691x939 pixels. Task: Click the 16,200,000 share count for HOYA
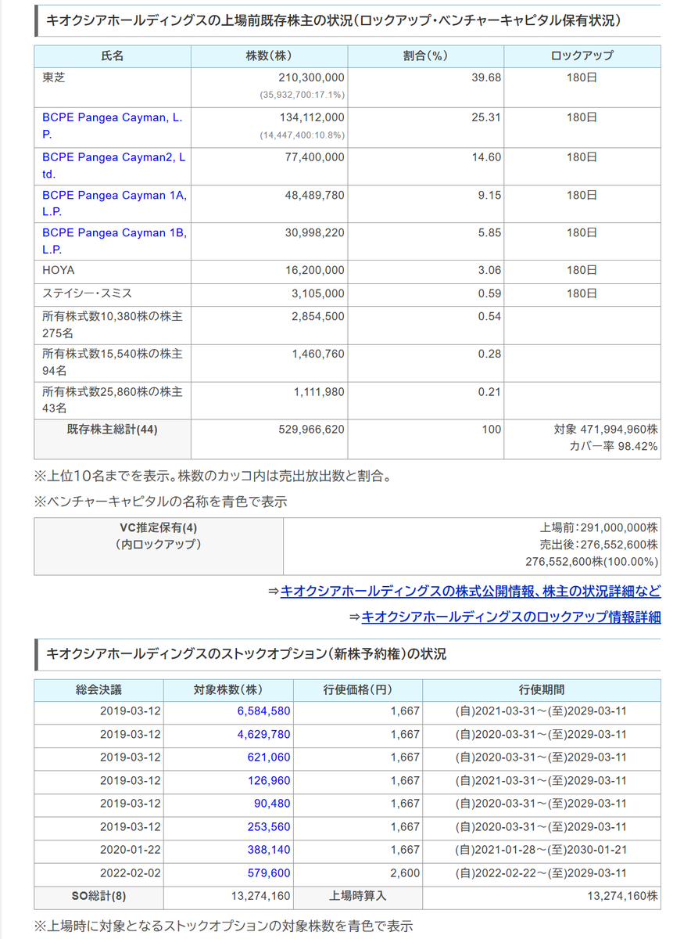[x=314, y=271]
